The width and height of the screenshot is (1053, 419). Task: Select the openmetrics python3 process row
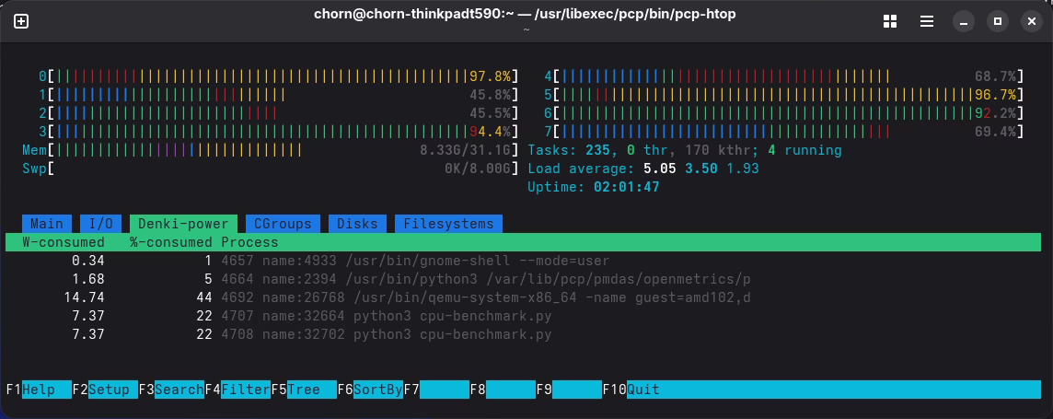[523, 279]
